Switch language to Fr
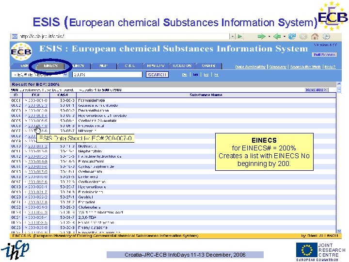The image size is (349, 262). click(x=216, y=75)
